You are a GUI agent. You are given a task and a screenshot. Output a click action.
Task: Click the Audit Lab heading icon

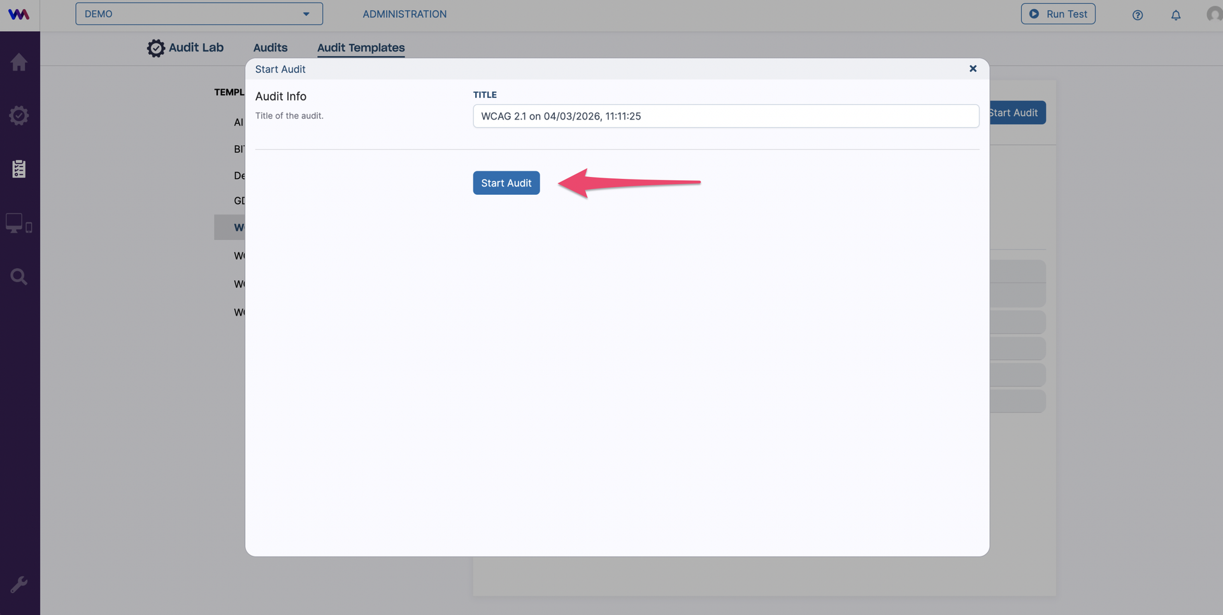point(155,48)
